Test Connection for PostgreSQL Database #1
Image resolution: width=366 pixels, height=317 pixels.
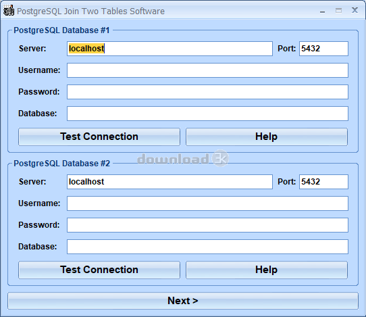click(99, 137)
